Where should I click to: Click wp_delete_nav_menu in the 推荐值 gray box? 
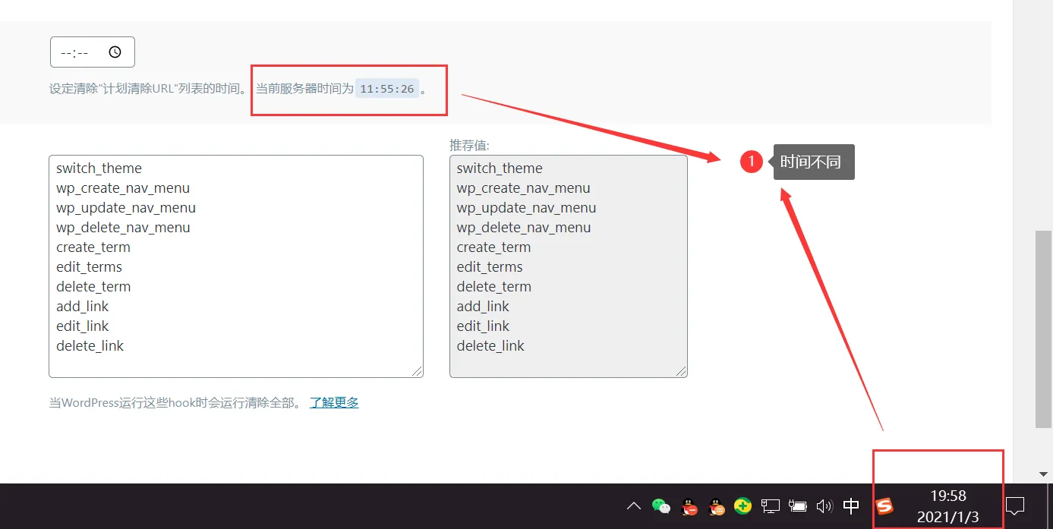(x=524, y=228)
